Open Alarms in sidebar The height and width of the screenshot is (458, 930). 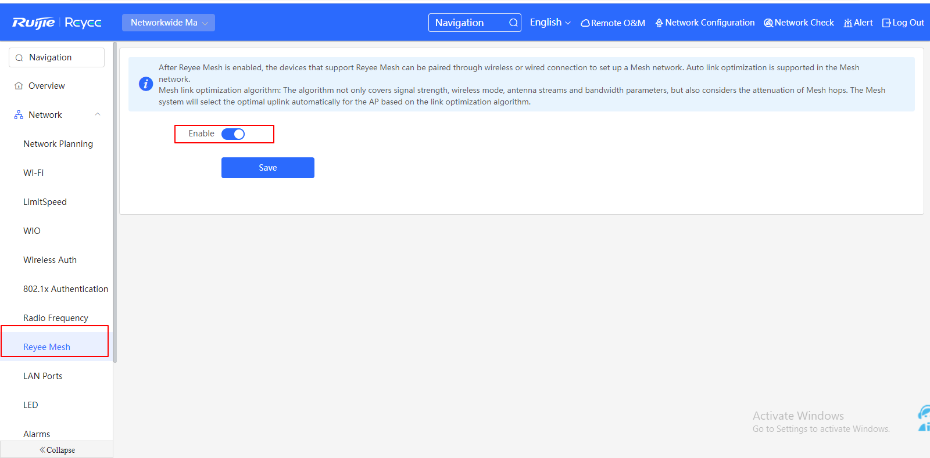[x=37, y=434]
